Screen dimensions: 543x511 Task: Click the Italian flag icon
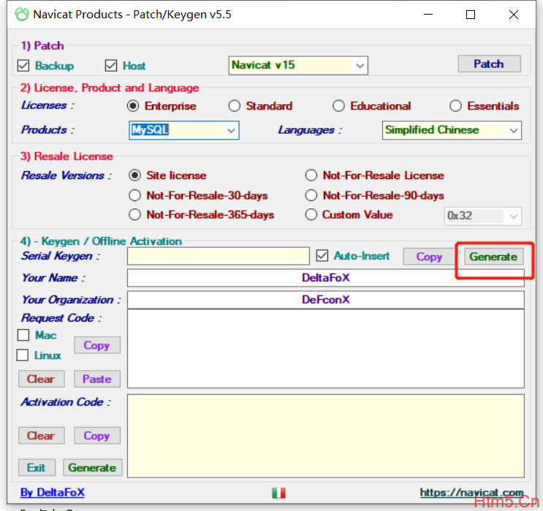278,493
